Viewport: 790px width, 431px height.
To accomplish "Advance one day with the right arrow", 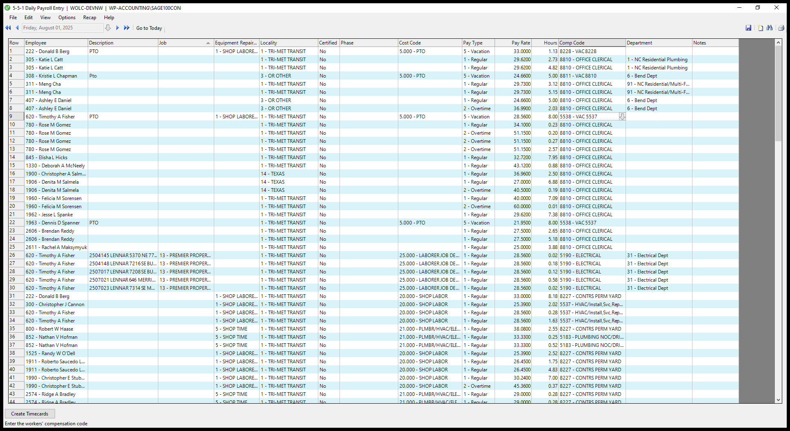I will click(x=118, y=28).
